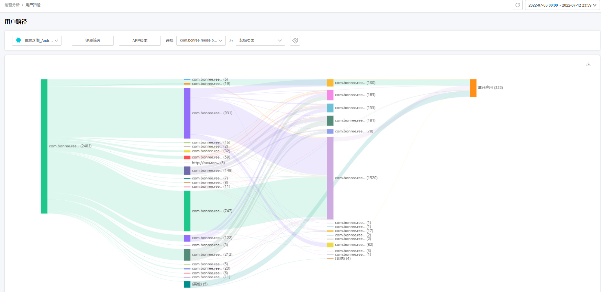
Task: Select the purple node labeled (931)
Action: [187, 113]
